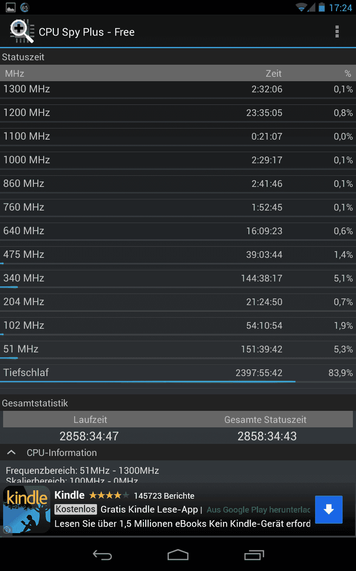The image size is (356, 571).
Task: Tap the Android home navigation button
Action: click(x=178, y=555)
